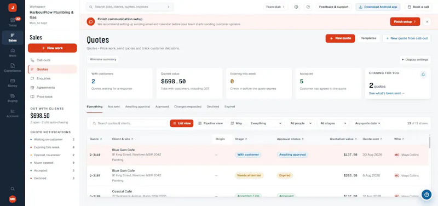The width and height of the screenshot is (438, 206).
Task: Click Download Android app
Action: [378, 7]
